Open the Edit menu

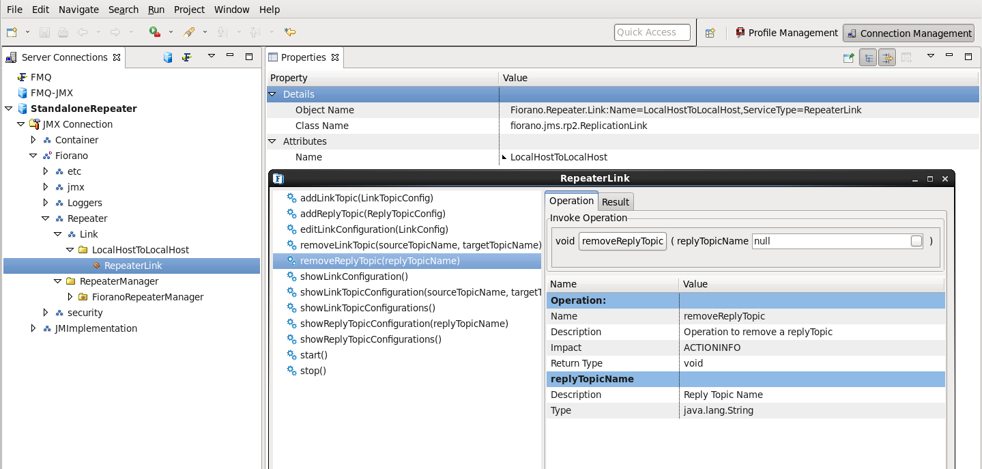pos(40,10)
